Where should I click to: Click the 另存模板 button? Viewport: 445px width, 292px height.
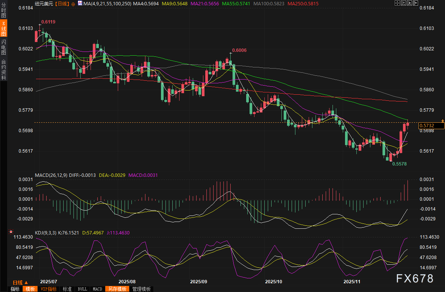pos(117,289)
